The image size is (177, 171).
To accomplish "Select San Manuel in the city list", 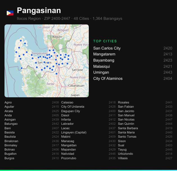I will tap(145, 115).
